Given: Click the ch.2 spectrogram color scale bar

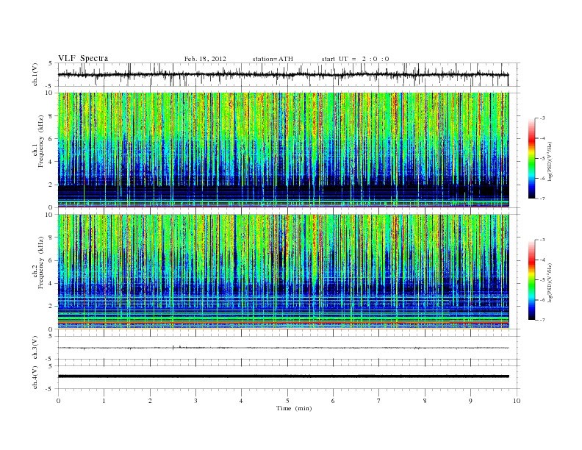Looking at the screenshot, I should [532, 279].
